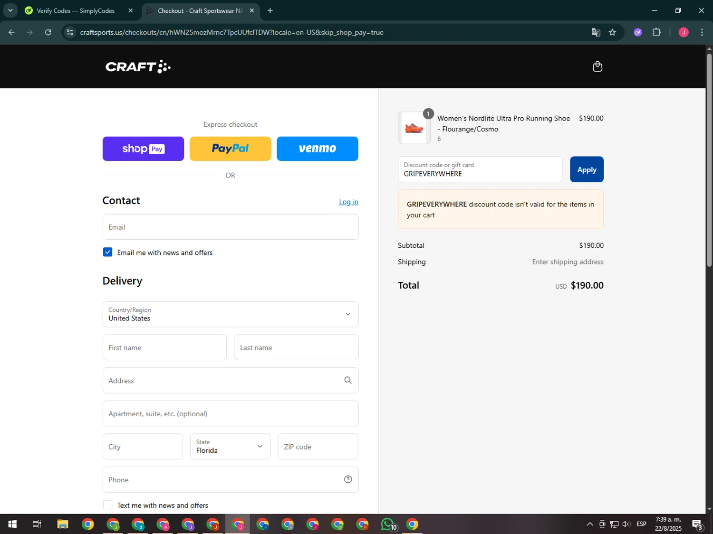Uncheck 'Email me with news and offers'
This screenshot has width=713, height=534.
coord(107,252)
